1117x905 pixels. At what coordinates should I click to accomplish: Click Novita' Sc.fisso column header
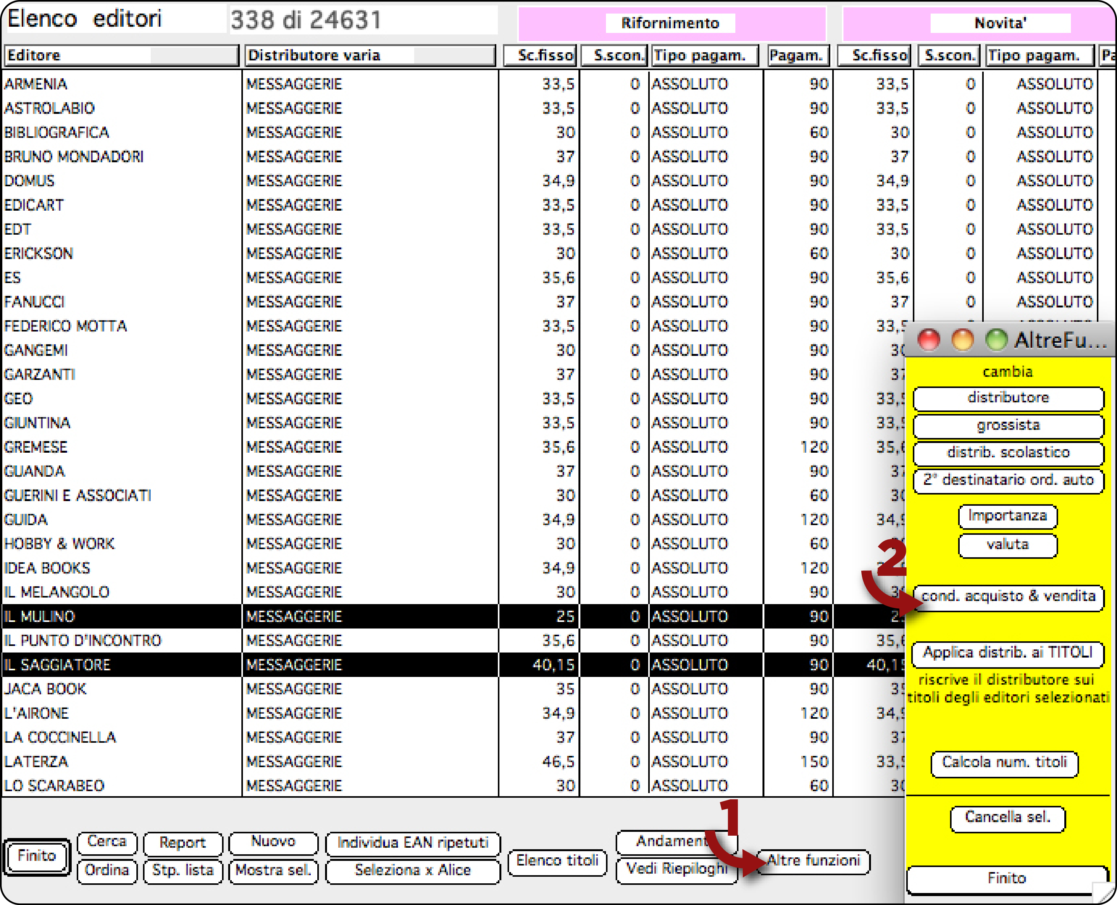coord(874,55)
